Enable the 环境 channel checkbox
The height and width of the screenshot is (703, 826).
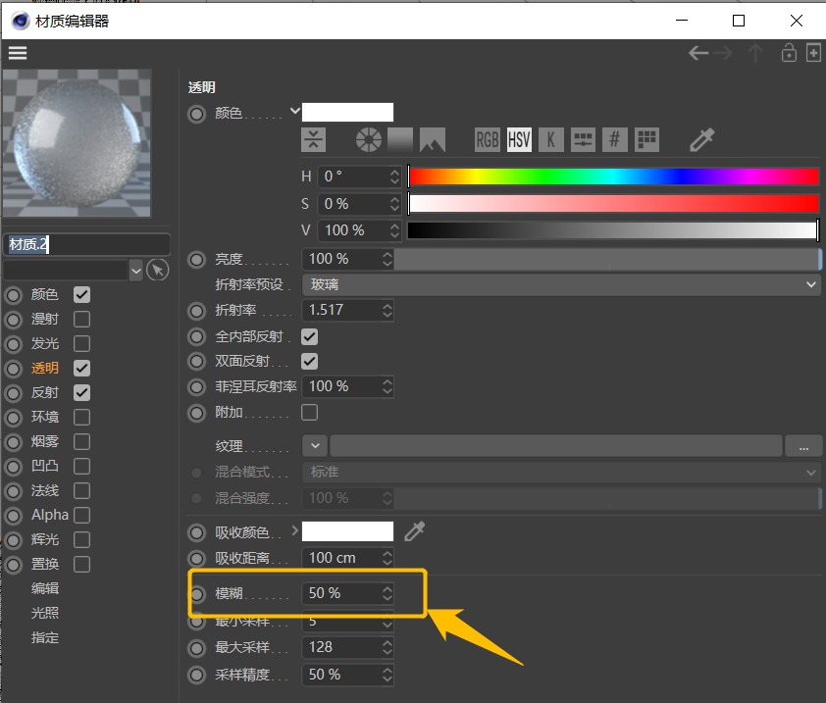coord(81,417)
